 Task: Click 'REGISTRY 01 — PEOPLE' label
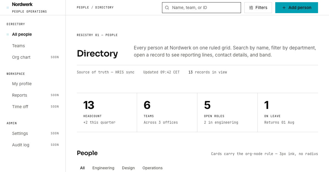click(x=97, y=35)
